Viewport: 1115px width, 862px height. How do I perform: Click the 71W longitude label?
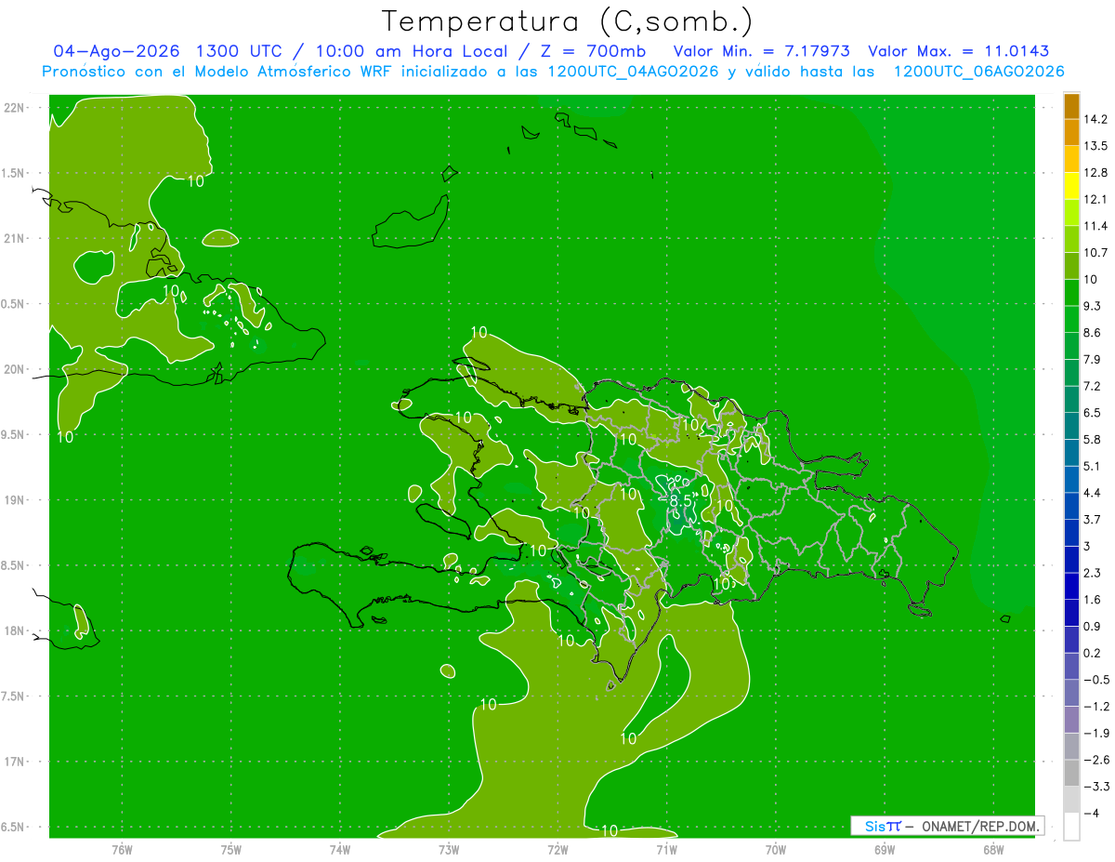666,850
